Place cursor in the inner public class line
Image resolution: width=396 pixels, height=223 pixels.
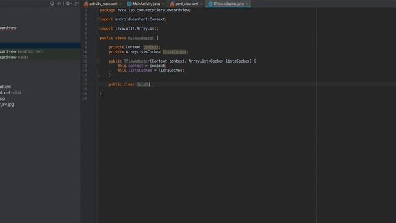coord(129,84)
